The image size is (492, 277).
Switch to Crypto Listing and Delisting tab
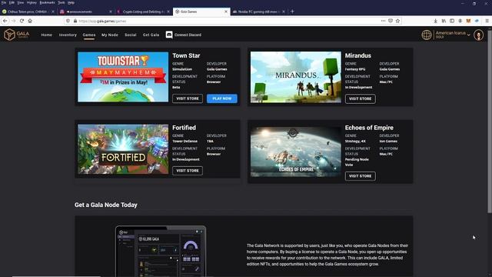click(143, 12)
